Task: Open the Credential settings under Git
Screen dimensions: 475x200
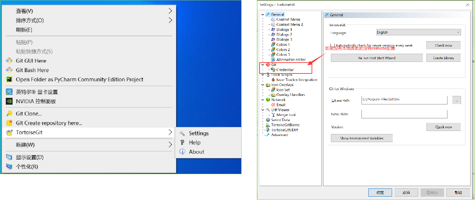Action: tap(285, 70)
